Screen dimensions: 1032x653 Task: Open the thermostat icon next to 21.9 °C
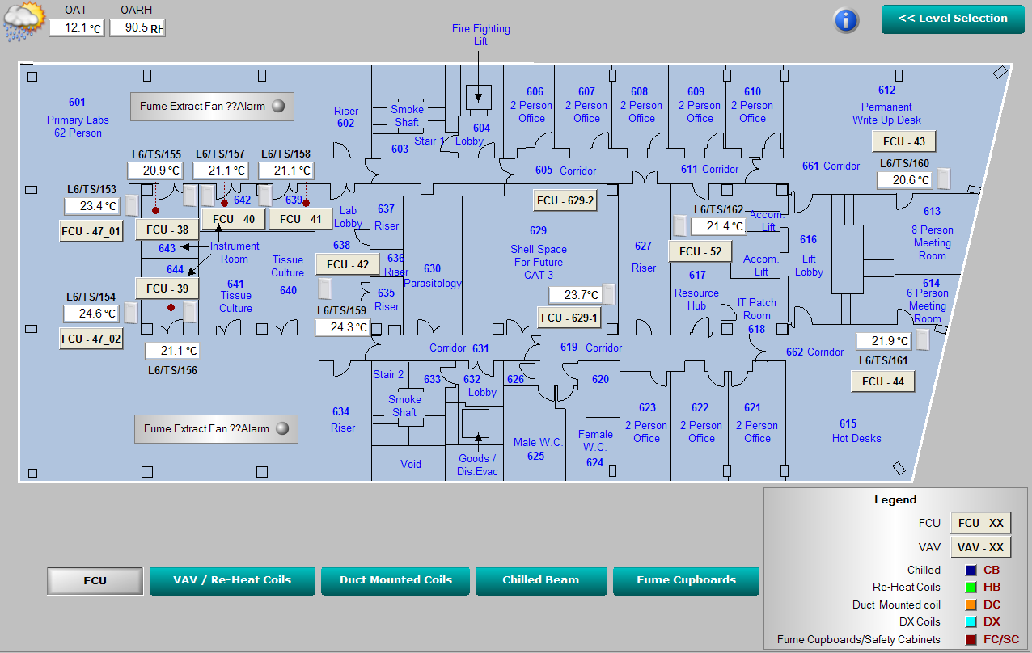[922, 340]
